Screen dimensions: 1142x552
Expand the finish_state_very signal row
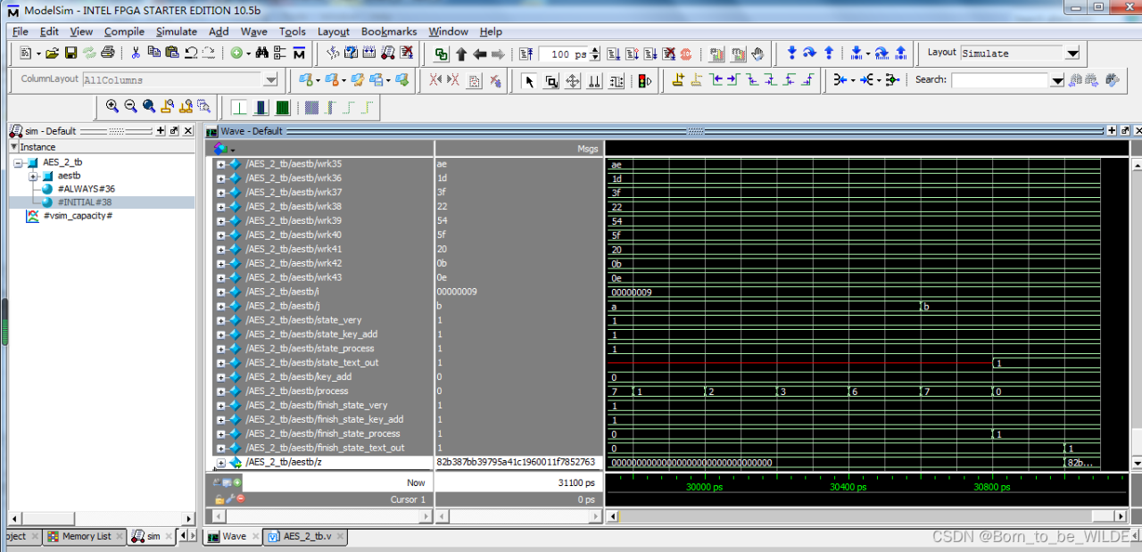pyautogui.click(x=220, y=406)
